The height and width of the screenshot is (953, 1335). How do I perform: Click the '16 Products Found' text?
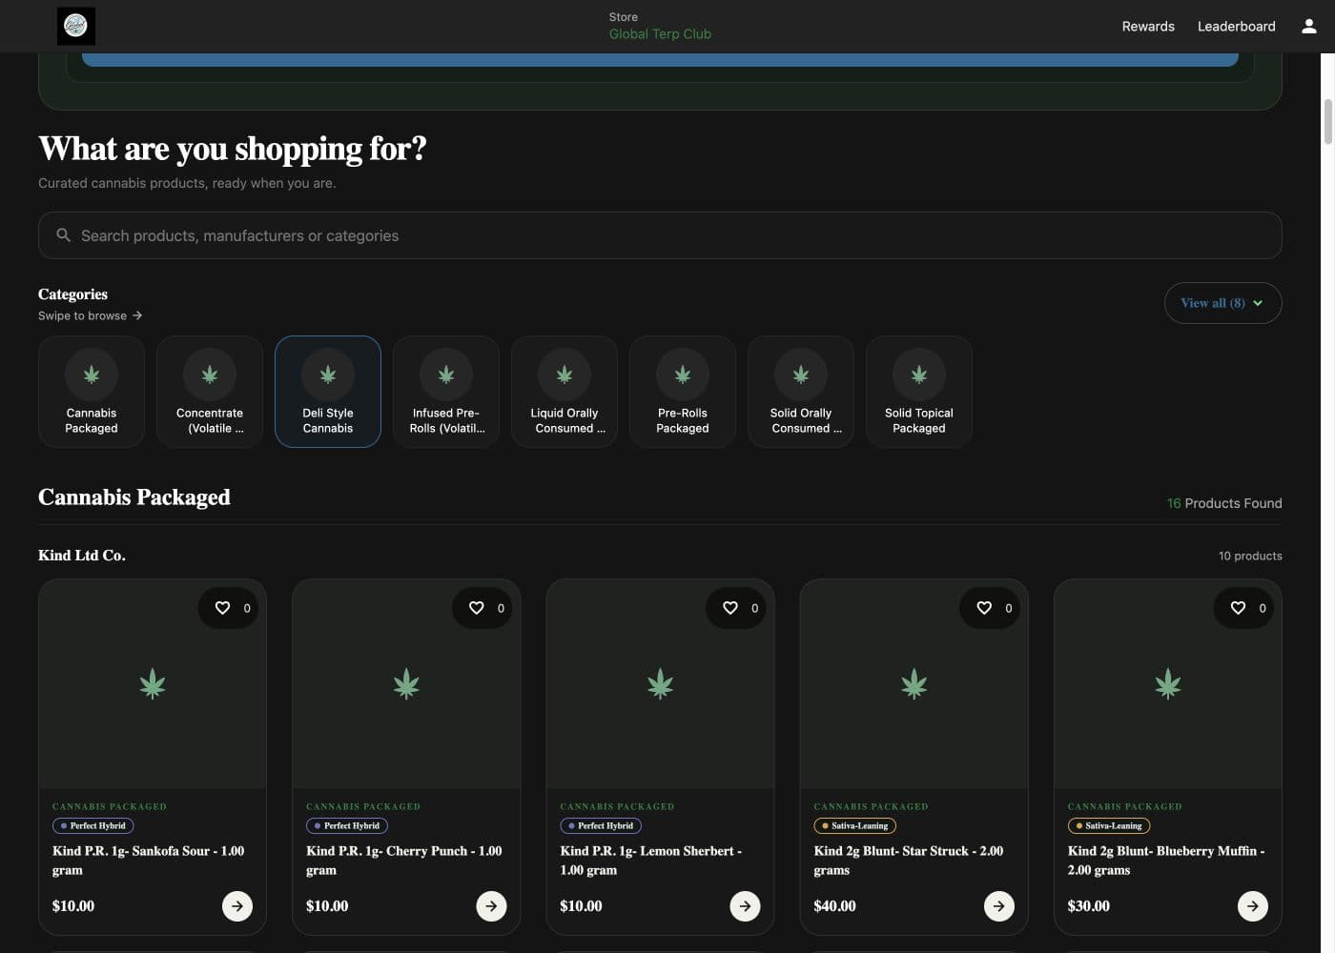tap(1224, 503)
